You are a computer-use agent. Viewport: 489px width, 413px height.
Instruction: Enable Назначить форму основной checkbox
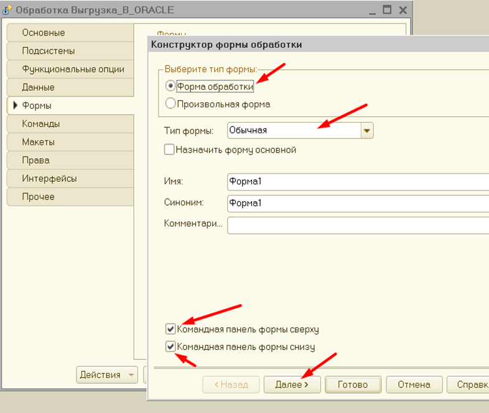click(169, 150)
